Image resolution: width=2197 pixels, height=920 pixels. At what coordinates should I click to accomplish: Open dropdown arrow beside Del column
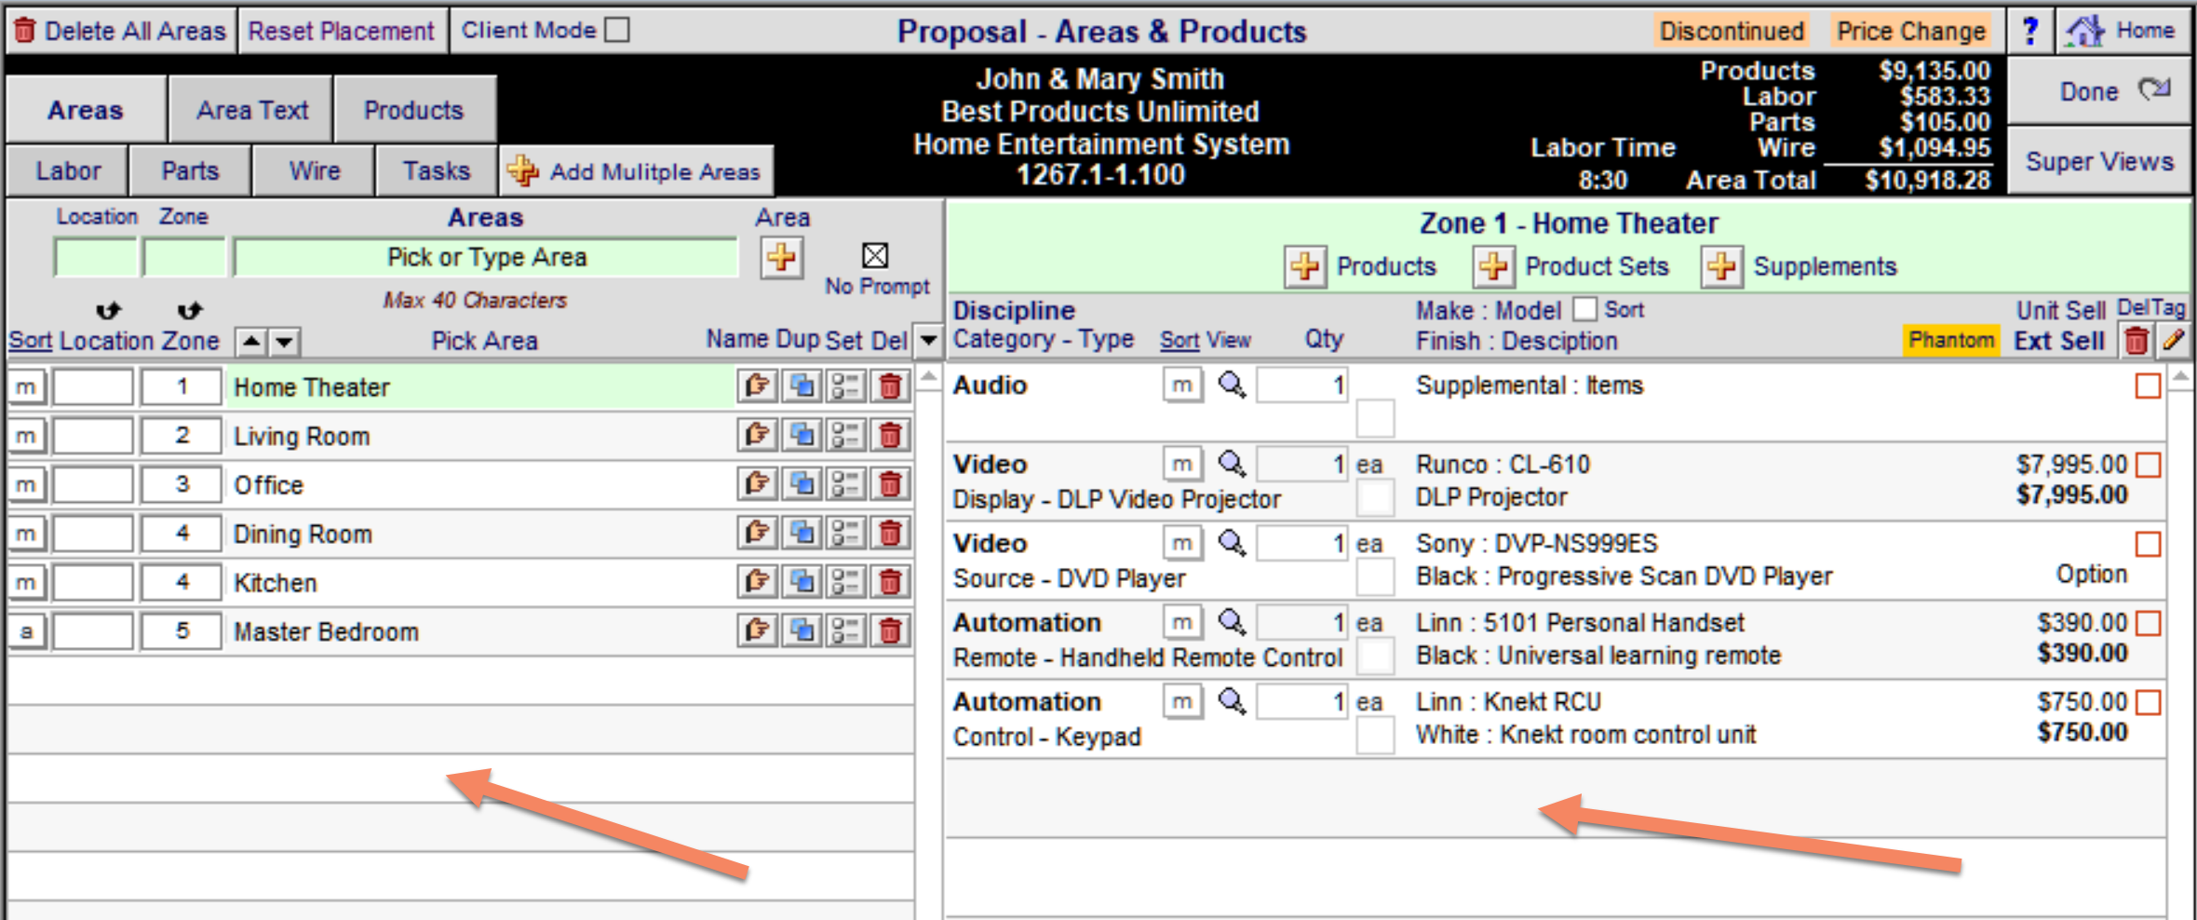pos(928,341)
